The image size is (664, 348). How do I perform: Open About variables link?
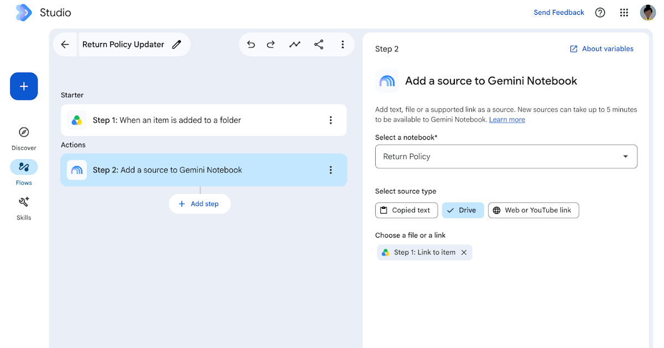click(x=601, y=49)
